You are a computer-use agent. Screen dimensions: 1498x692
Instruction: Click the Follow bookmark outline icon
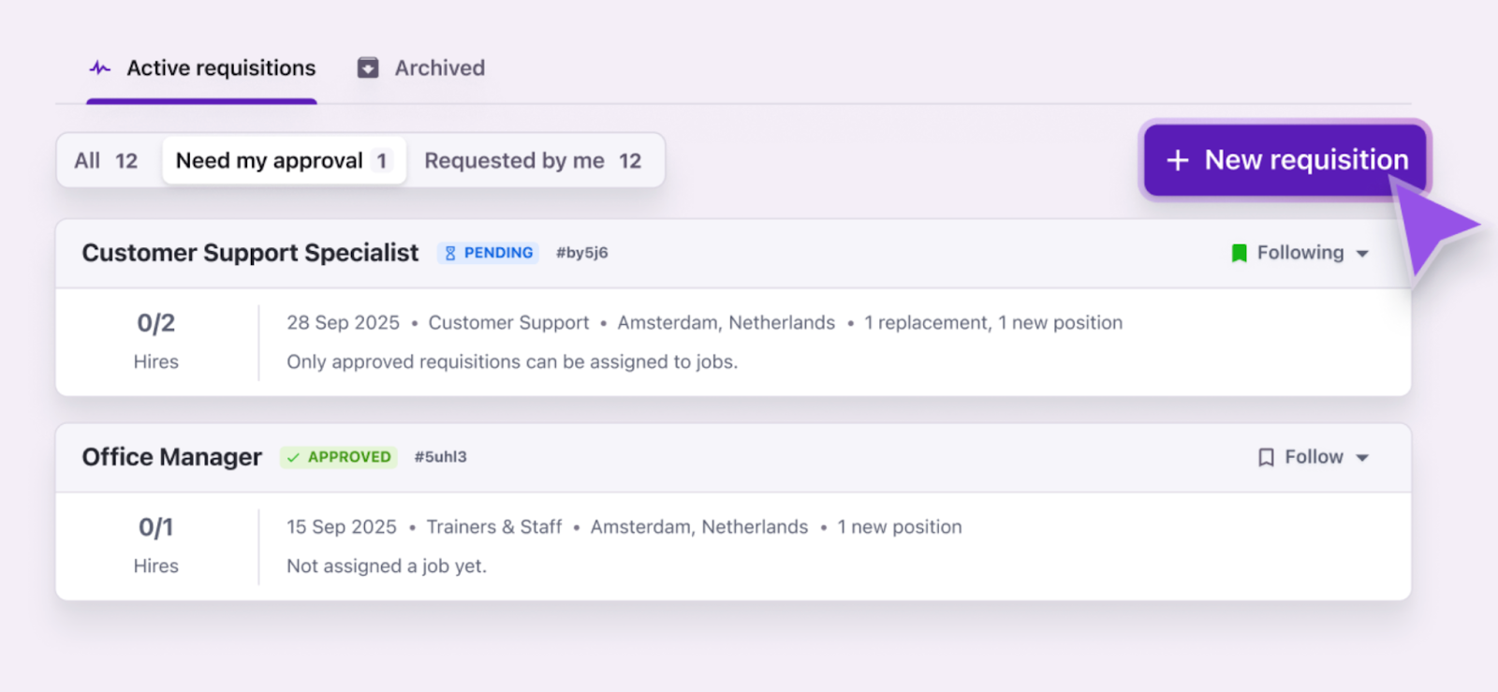1266,457
